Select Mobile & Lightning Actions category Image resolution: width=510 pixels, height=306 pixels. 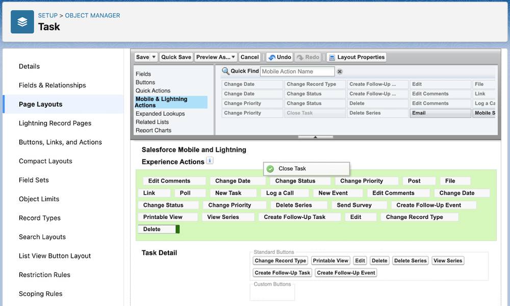(x=171, y=102)
